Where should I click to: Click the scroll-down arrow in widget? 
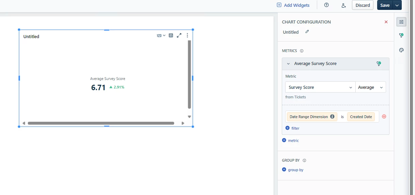189,117
